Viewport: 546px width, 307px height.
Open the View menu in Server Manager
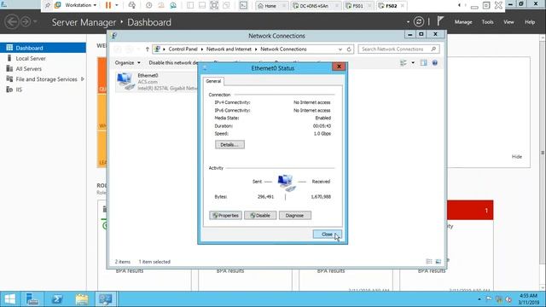[508, 22]
